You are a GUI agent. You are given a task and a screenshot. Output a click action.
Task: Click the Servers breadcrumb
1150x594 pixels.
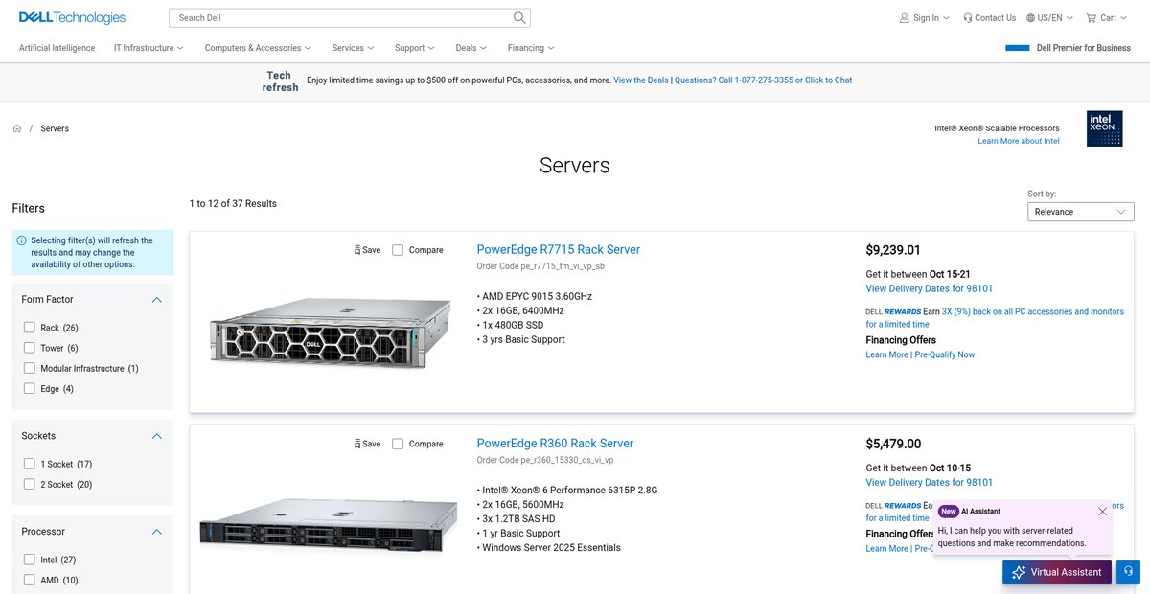55,128
